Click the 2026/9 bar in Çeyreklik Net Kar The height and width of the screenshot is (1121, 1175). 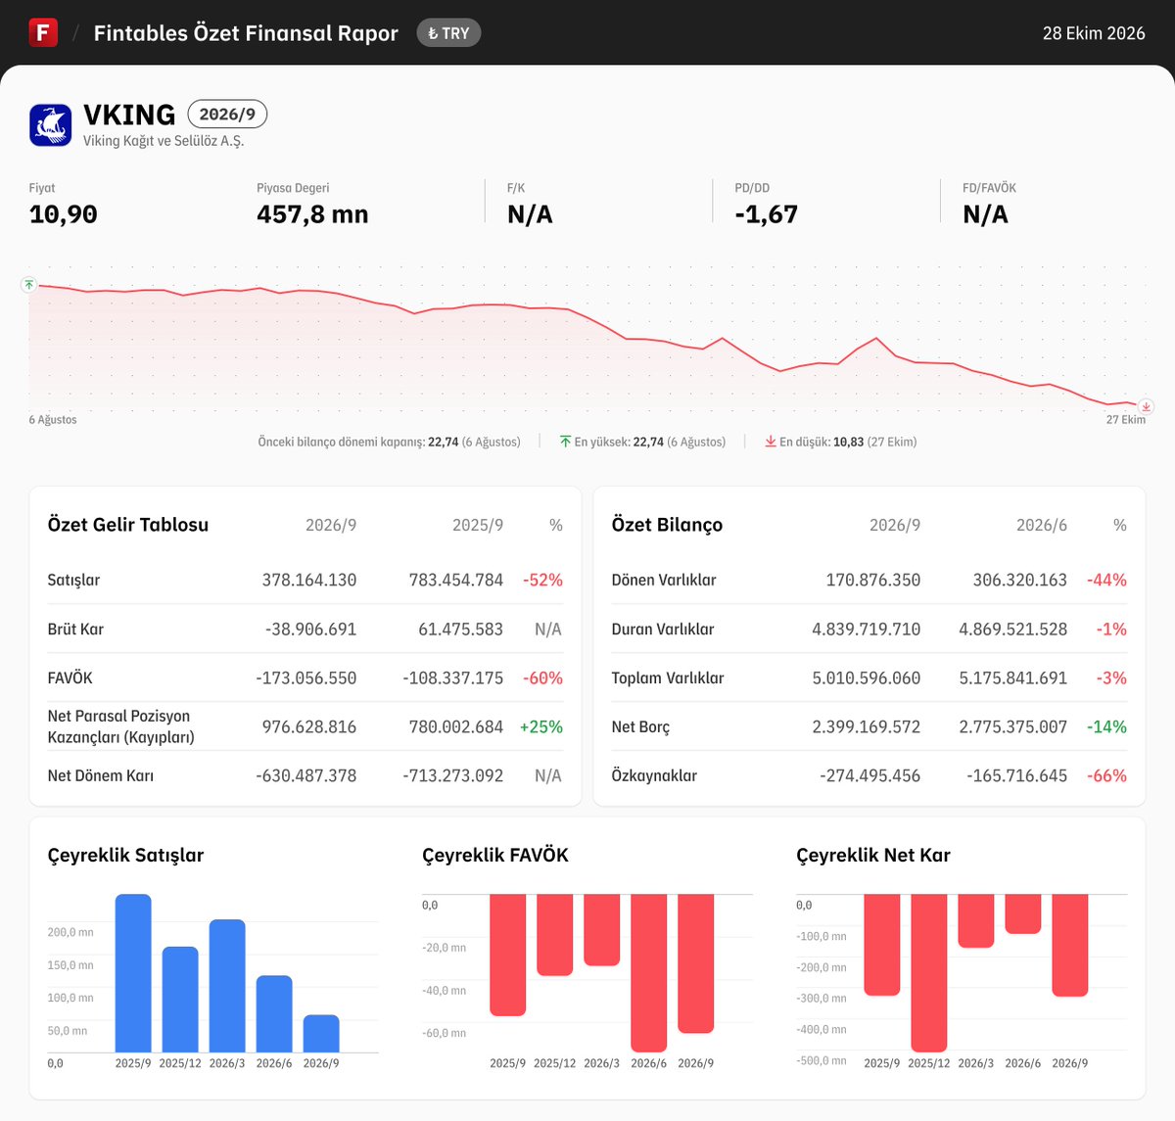tap(1070, 946)
